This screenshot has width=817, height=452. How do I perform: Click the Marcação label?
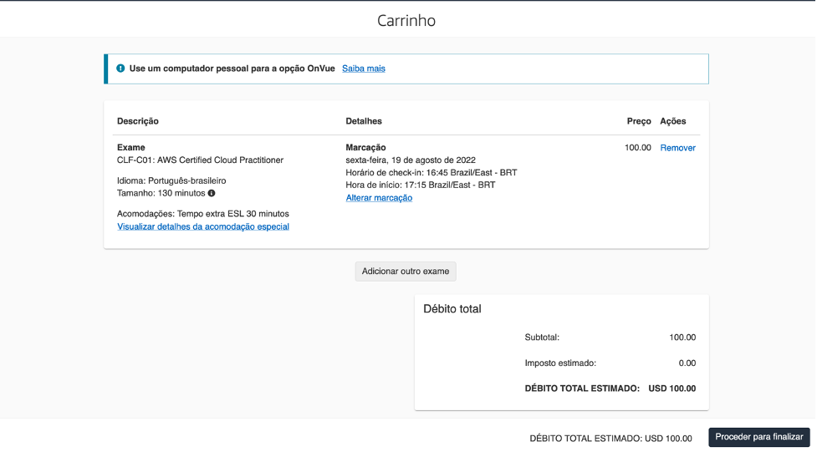coord(365,147)
